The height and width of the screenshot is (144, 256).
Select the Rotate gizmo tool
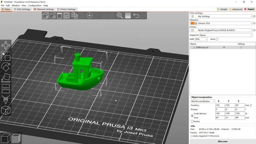tap(6, 67)
